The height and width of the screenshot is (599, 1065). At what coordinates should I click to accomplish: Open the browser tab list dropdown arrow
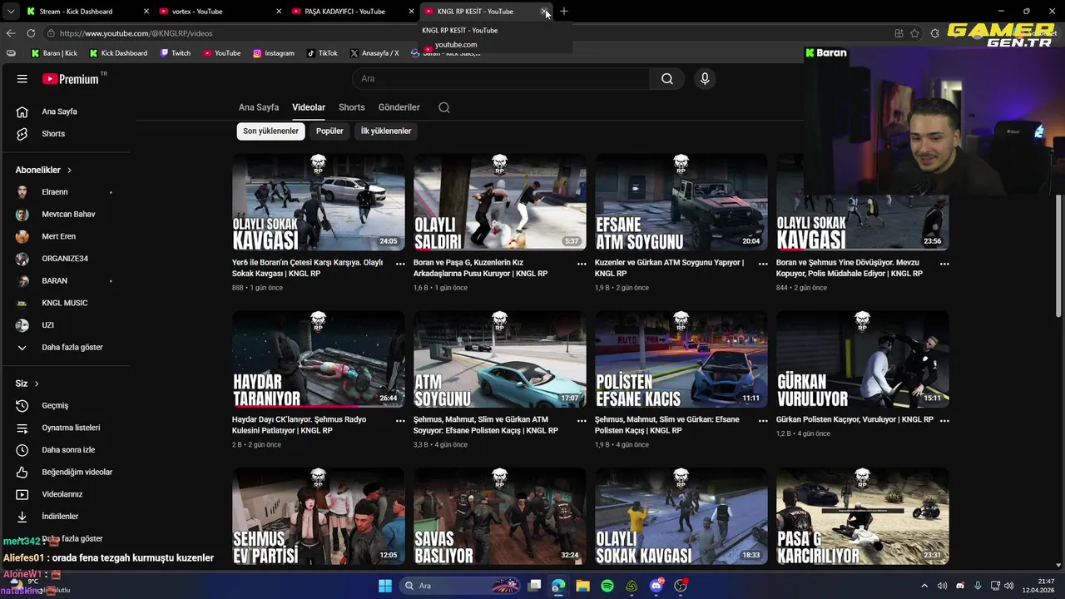(x=11, y=12)
